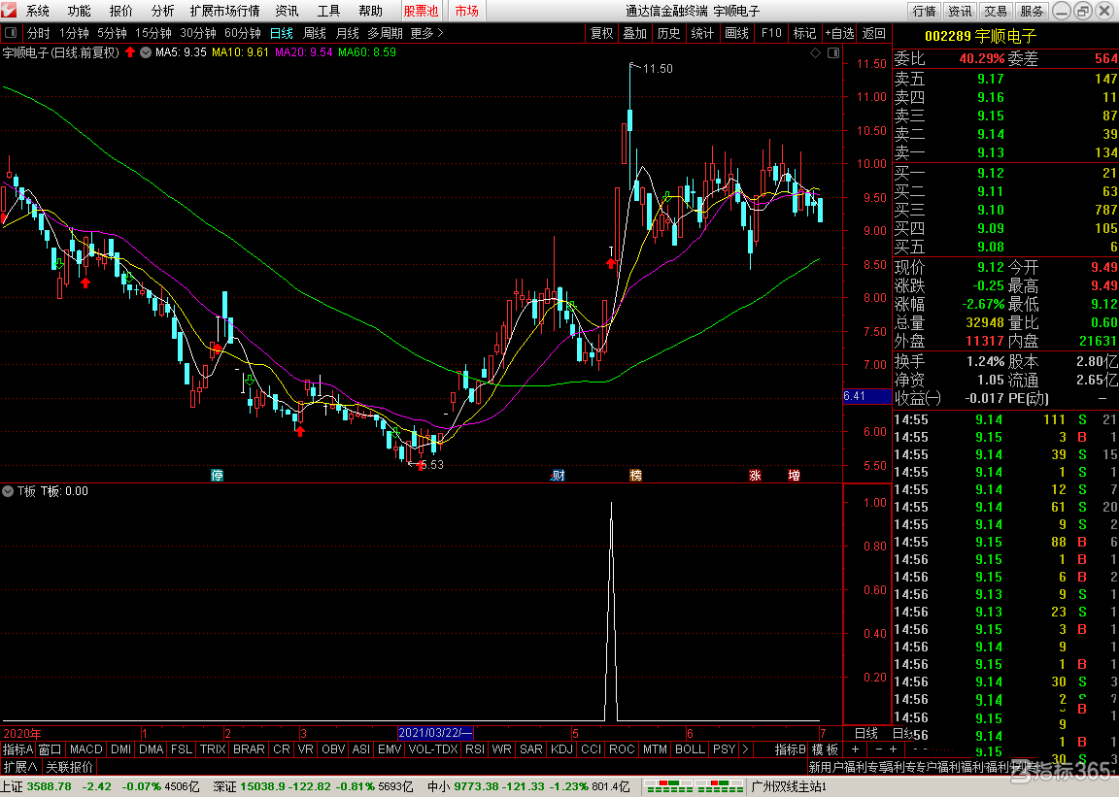Image resolution: width=1119 pixels, height=798 pixels.
Task: Click the diamond icon at chart top right
Action: pyautogui.click(x=816, y=52)
